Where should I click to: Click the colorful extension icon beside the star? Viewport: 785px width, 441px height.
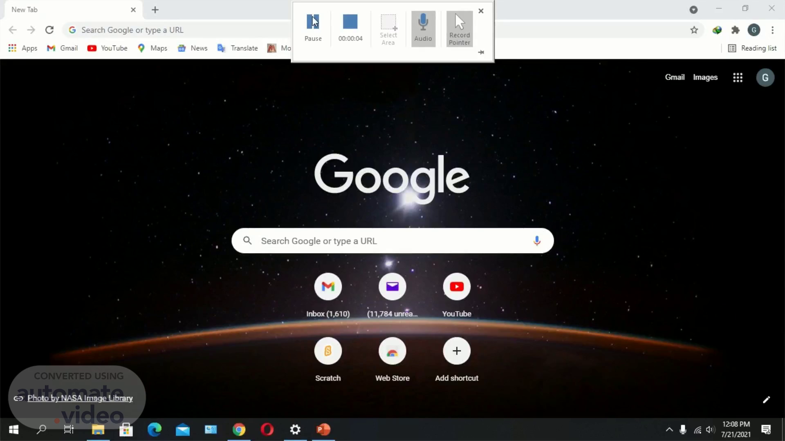click(x=717, y=30)
